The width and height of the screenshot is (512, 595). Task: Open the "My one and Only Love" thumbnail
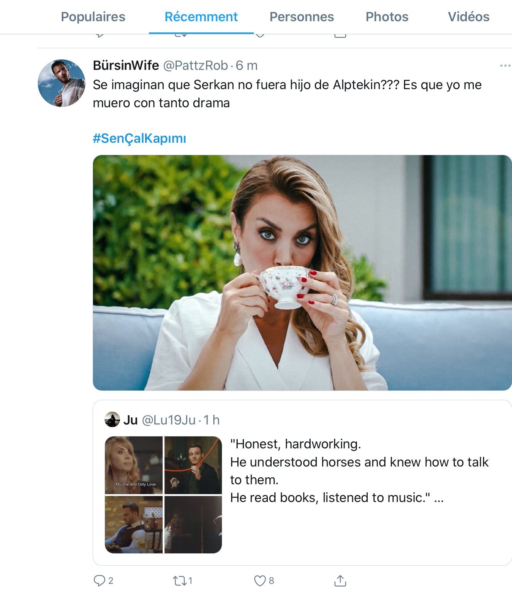(134, 465)
